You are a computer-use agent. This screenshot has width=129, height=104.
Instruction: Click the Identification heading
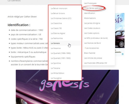click(19, 25)
